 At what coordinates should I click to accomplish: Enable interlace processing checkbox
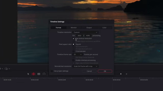pos(73,60)
